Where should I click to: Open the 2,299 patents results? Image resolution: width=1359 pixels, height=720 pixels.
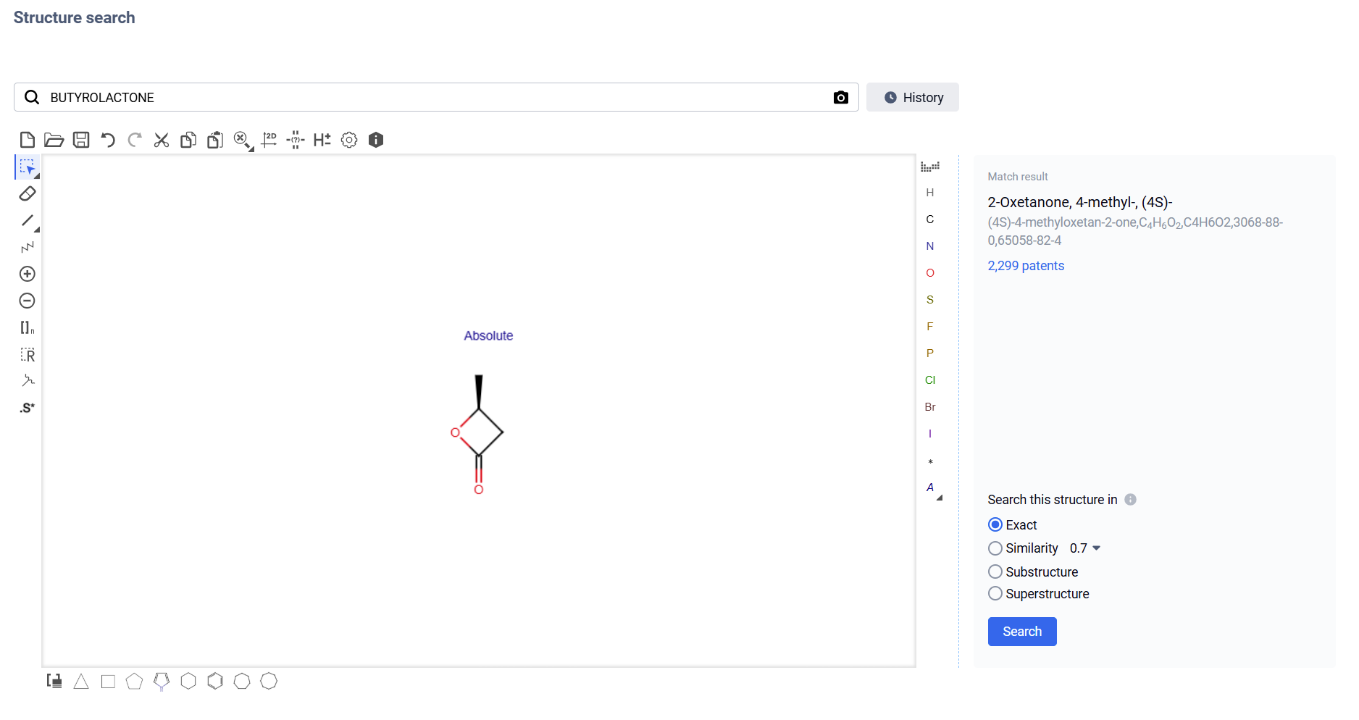1026,266
